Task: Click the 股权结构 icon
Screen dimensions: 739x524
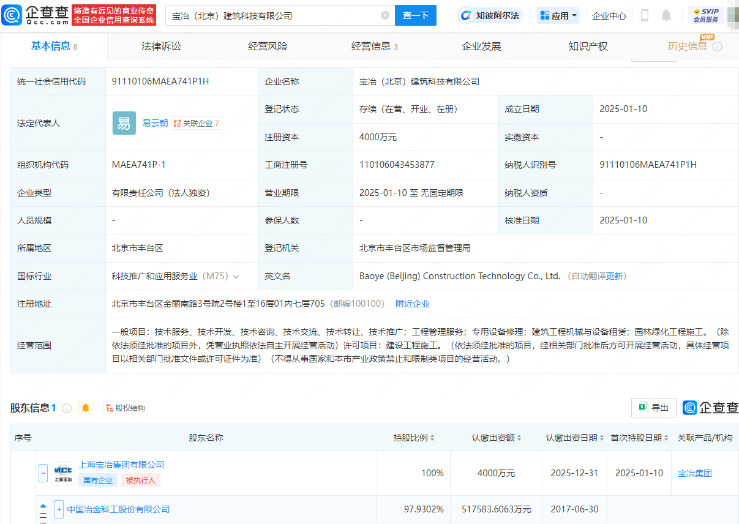Action: (125, 408)
